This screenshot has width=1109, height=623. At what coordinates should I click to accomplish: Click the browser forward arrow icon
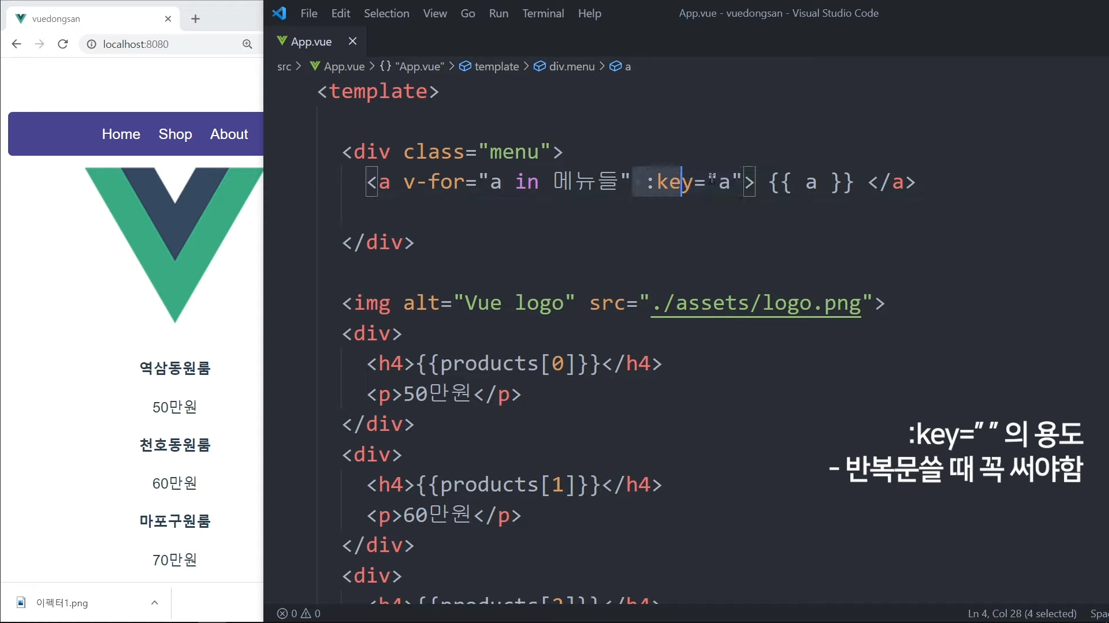[x=39, y=44]
